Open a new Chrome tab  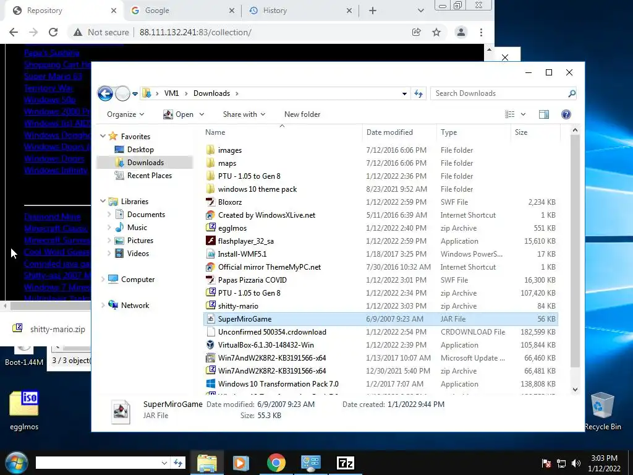point(373,11)
